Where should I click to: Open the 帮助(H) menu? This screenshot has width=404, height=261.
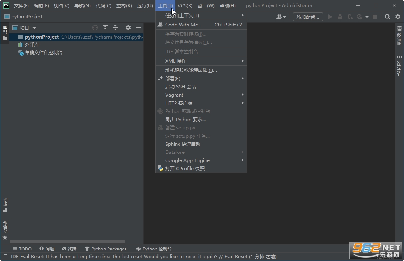pos(228,6)
